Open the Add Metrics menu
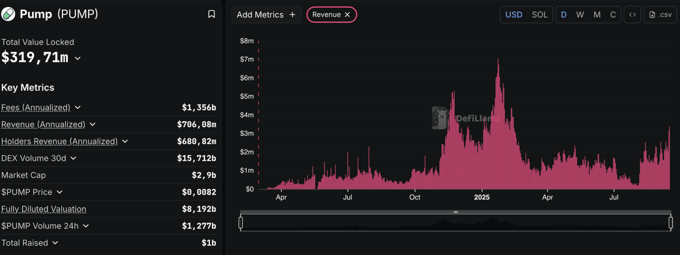The width and height of the screenshot is (680, 255). pyautogui.click(x=266, y=15)
